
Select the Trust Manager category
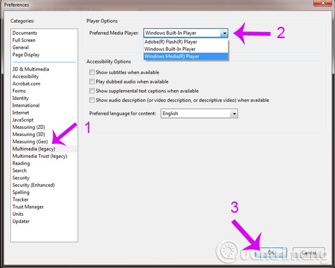[x=28, y=207]
